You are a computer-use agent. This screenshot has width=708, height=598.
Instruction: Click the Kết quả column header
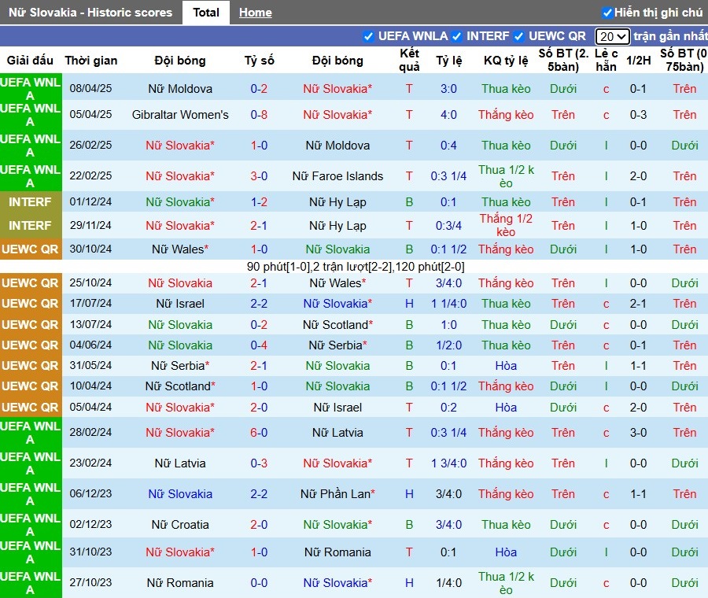point(409,60)
